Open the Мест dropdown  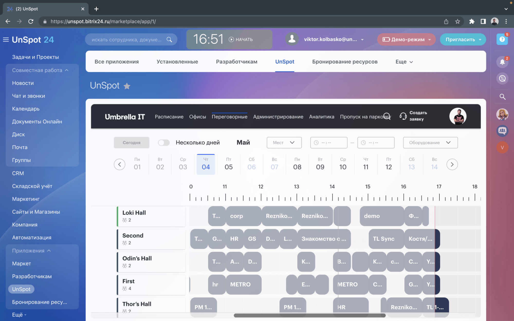coord(284,143)
